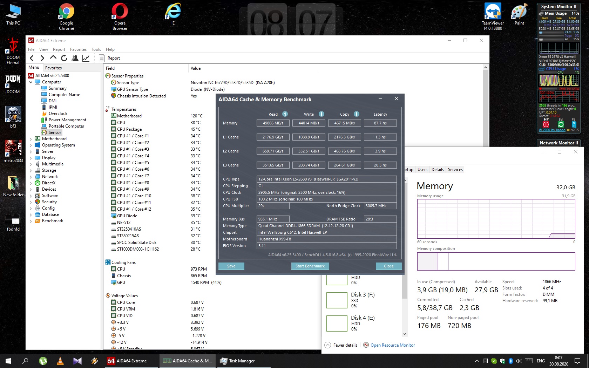
Task: Expand the Motherboard node in the left tree
Action: 31,139
